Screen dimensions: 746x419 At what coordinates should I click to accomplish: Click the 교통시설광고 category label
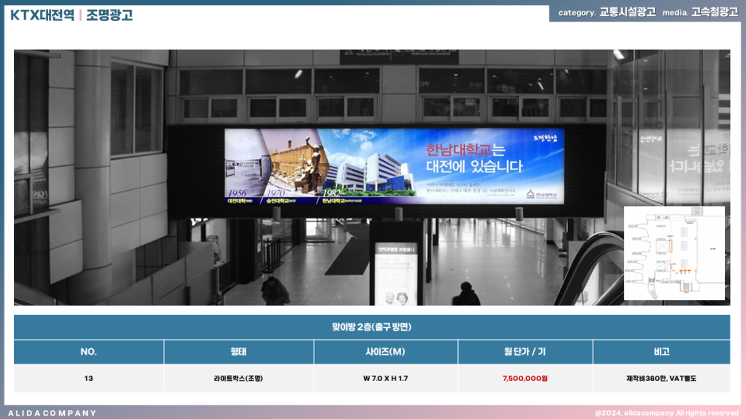(x=627, y=13)
